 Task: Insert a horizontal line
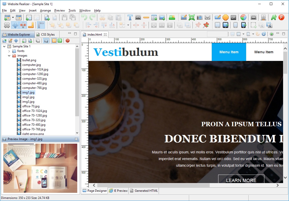coord(146,17)
